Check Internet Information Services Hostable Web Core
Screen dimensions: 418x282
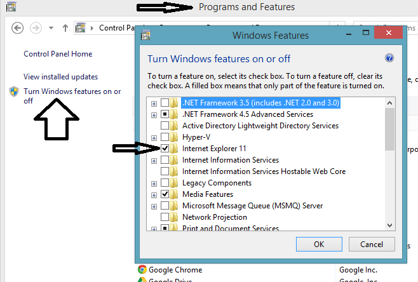tap(165, 171)
